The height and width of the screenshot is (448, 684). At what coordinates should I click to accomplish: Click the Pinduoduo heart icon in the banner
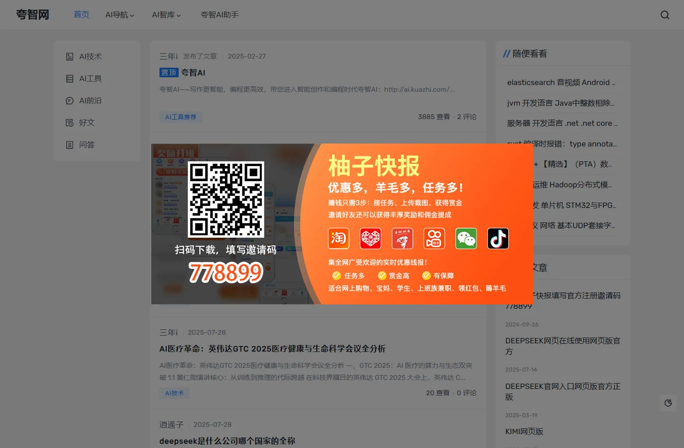point(370,238)
